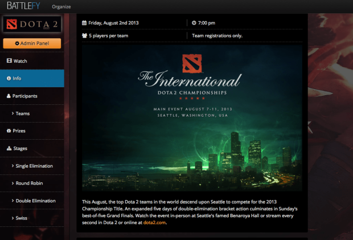Image resolution: width=353 pixels, height=240 pixels.
Task: Open the Participants section
Action: click(x=32, y=96)
